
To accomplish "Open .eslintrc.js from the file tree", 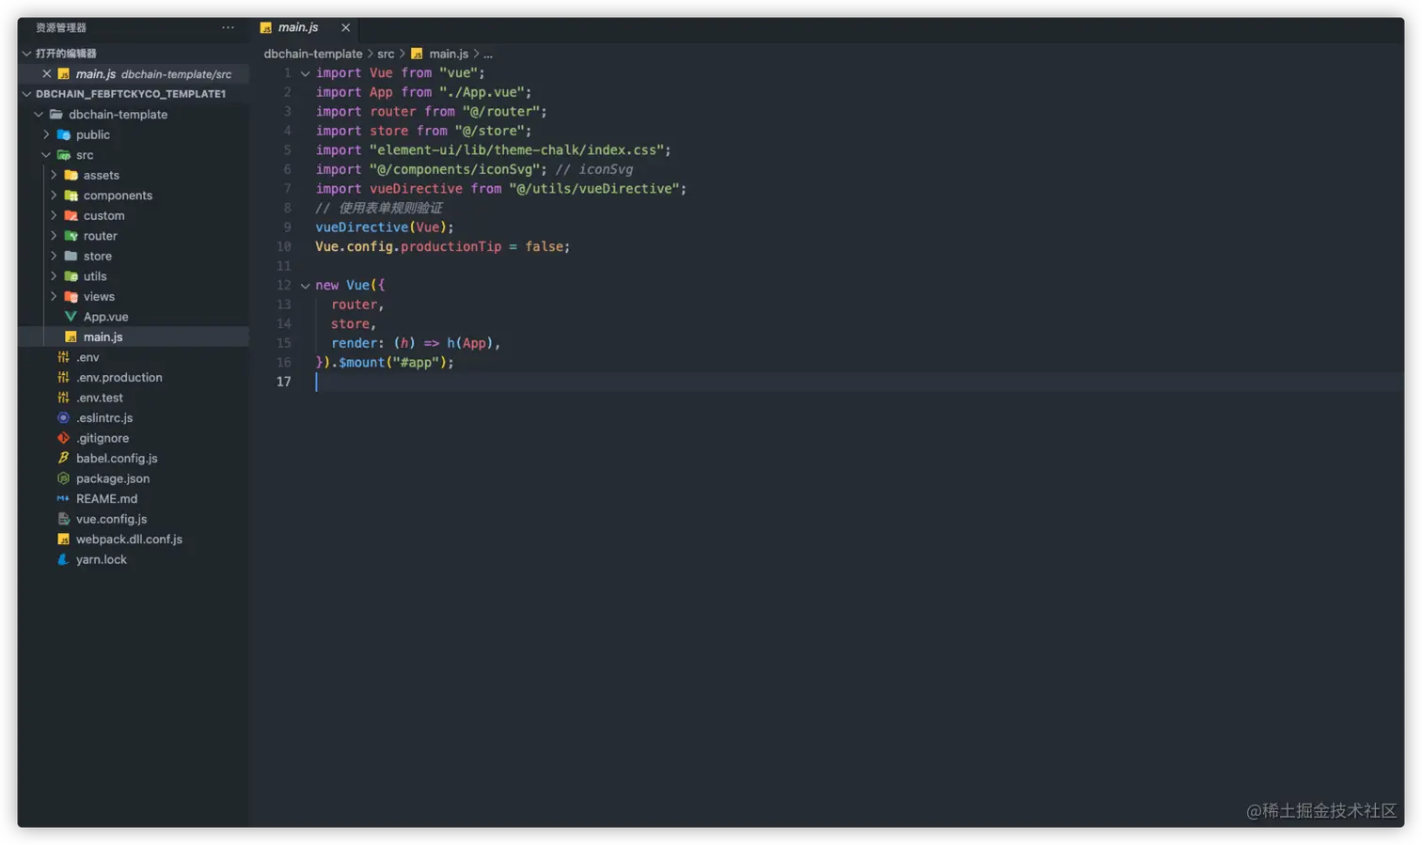I will (104, 417).
